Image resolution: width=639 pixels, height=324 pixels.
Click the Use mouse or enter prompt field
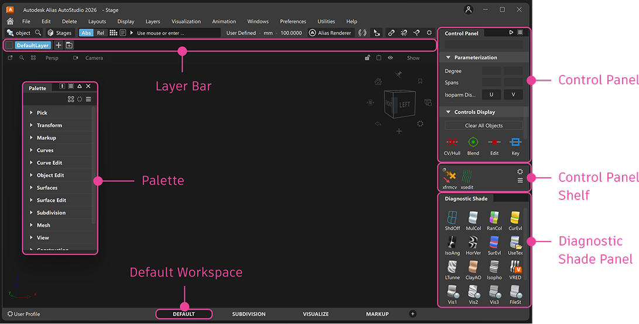tap(178, 33)
